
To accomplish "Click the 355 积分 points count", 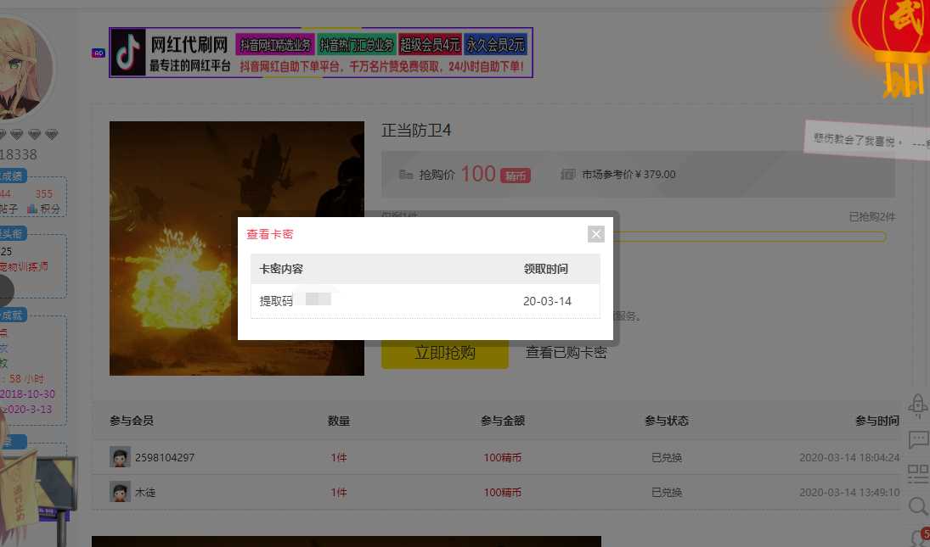I will (43, 193).
